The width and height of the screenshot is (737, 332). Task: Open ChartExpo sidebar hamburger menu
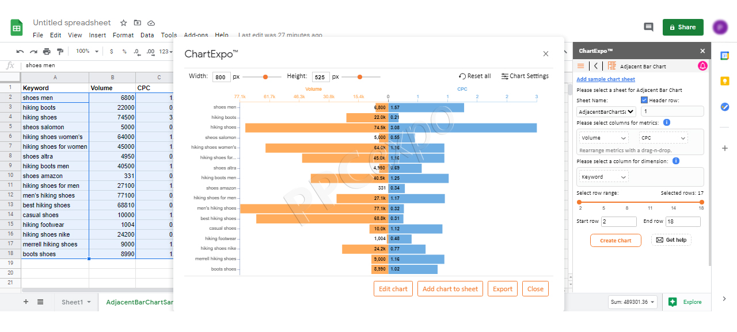[581, 66]
